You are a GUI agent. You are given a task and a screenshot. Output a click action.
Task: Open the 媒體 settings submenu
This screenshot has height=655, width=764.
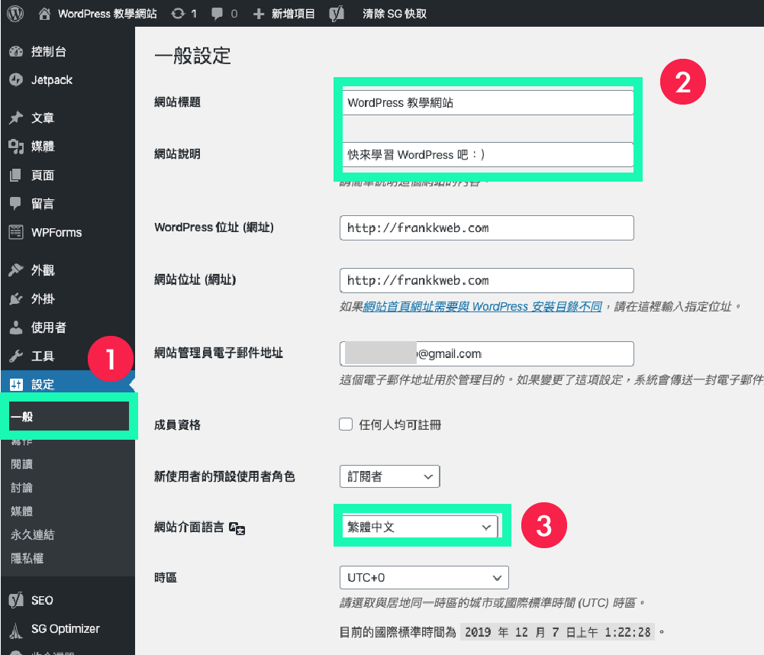[x=21, y=511]
